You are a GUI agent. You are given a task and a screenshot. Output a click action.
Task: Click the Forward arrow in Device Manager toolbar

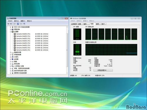(11, 24)
